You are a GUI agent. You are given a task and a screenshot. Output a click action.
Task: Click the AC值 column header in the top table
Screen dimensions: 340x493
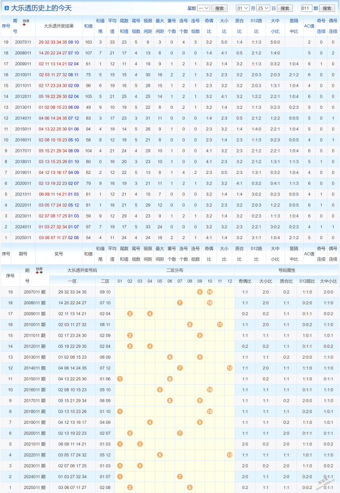coord(309,26)
